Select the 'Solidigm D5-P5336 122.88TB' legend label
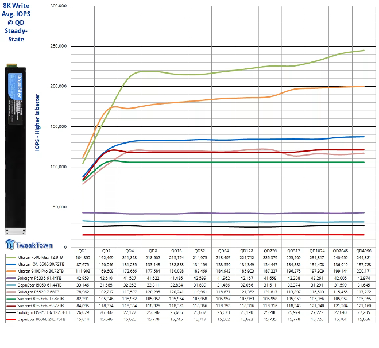The width and height of the screenshot is (379, 348). pyautogui.click(x=44, y=312)
